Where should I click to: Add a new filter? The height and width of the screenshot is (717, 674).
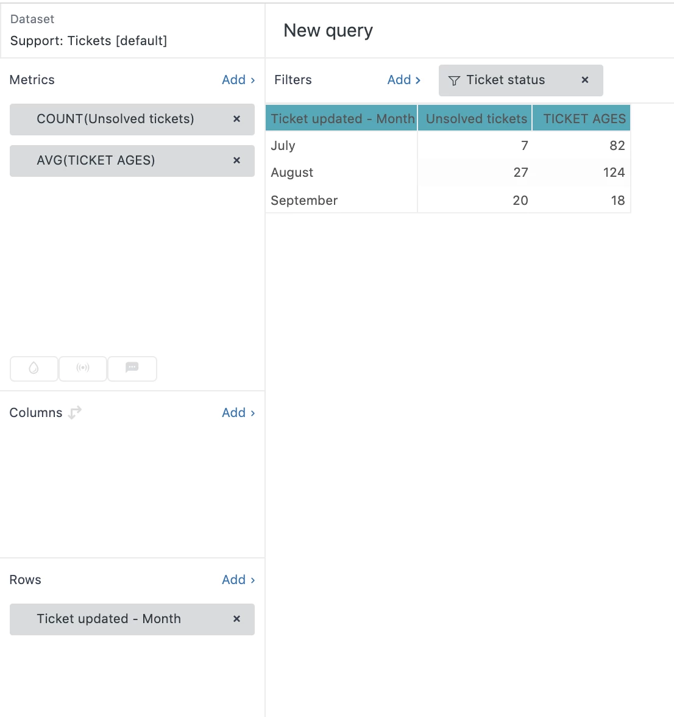pos(403,80)
